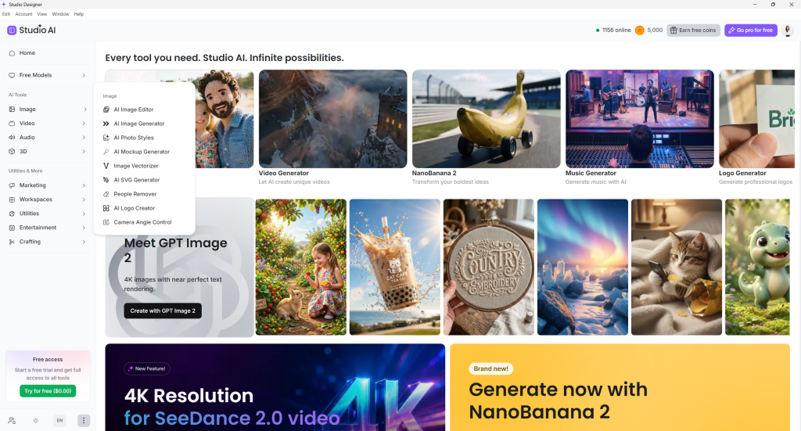Switch language with the EN button
The image size is (801, 431).
[x=59, y=421]
